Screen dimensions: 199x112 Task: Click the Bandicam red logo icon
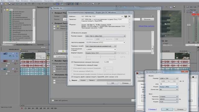pos(137,73)
